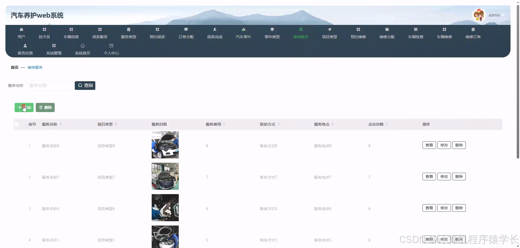Viewport: 520px width, 248px height.
Task: Click 修改 for 服务名称7 row
Action: [x=444, y=177]
